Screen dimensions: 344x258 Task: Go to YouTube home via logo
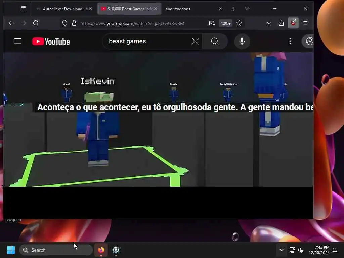[x=51, y=41]
